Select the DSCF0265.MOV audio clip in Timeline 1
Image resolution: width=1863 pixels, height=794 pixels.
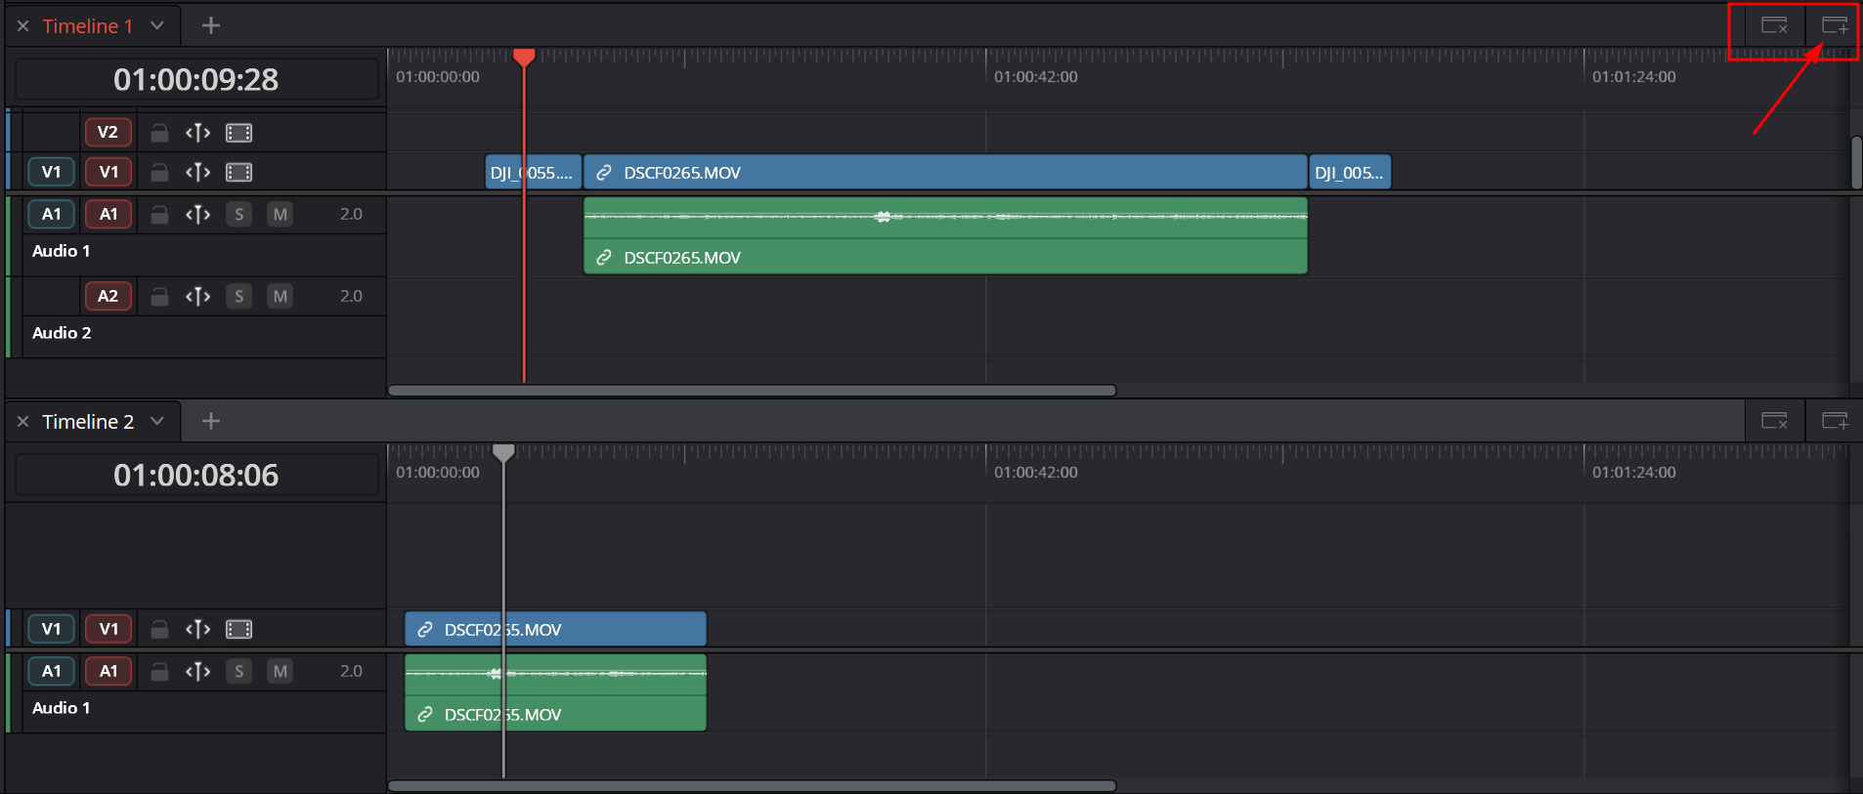pos(945,235)
